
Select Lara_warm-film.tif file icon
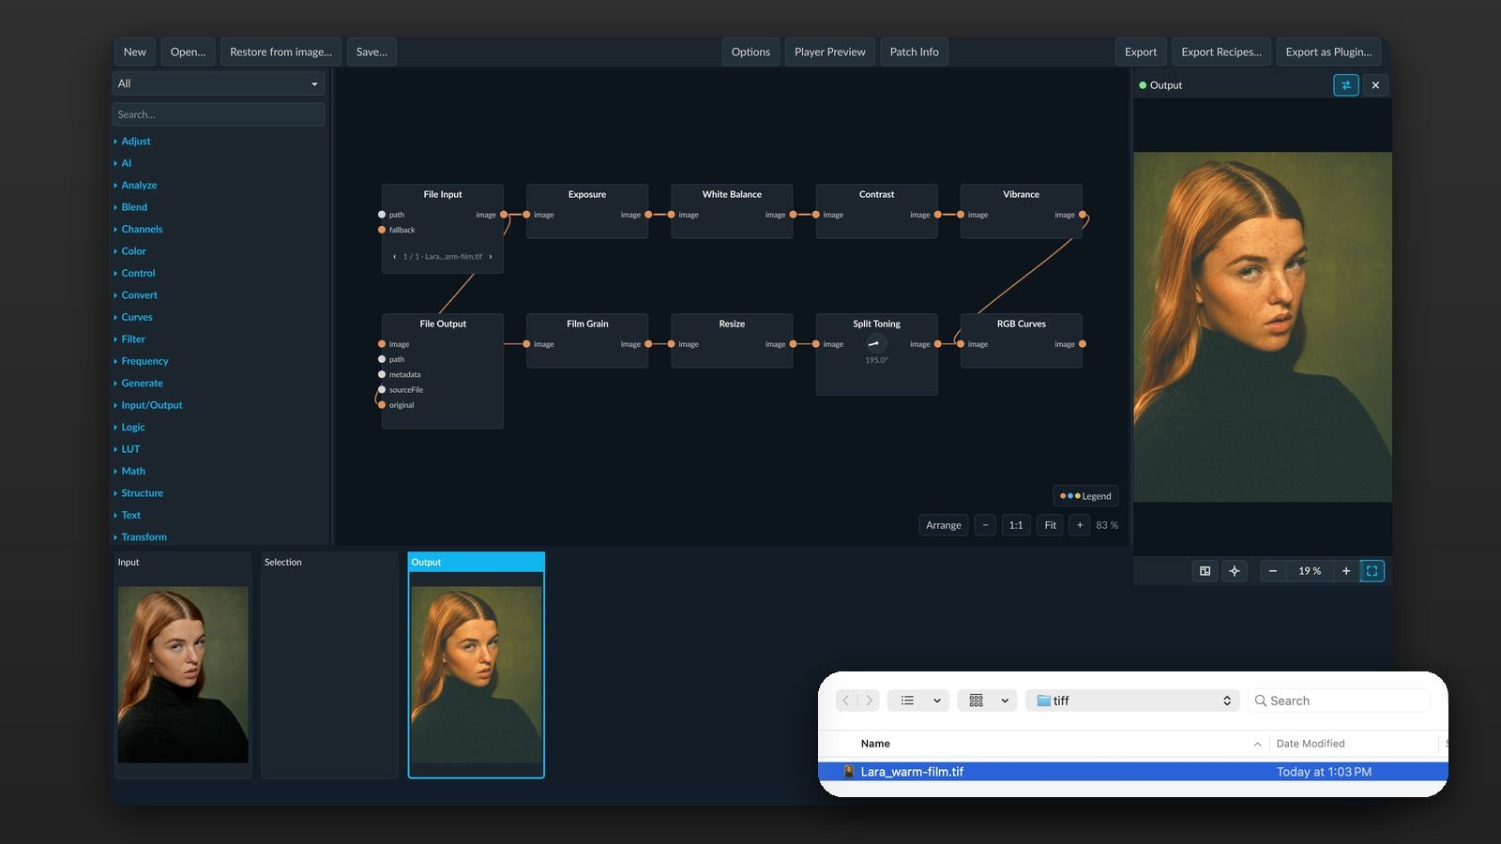tap(849, 772)
